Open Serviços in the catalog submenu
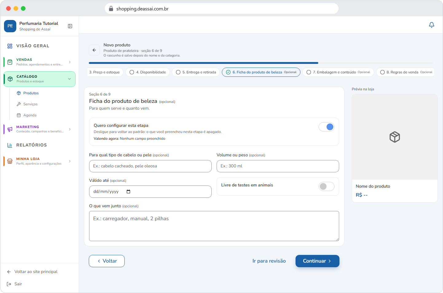The image size is (443, 293). [30, 104]
